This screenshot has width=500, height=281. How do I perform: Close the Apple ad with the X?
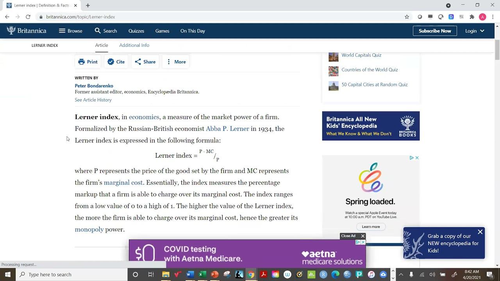(417, 158)
